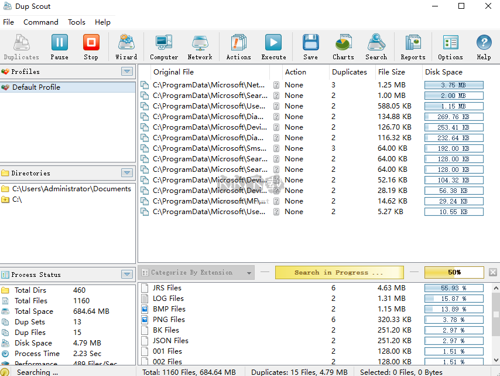Save the duplicates report

310,47
